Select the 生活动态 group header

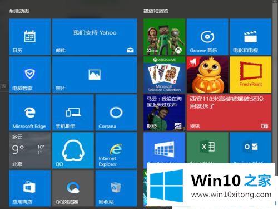point(19,11)
